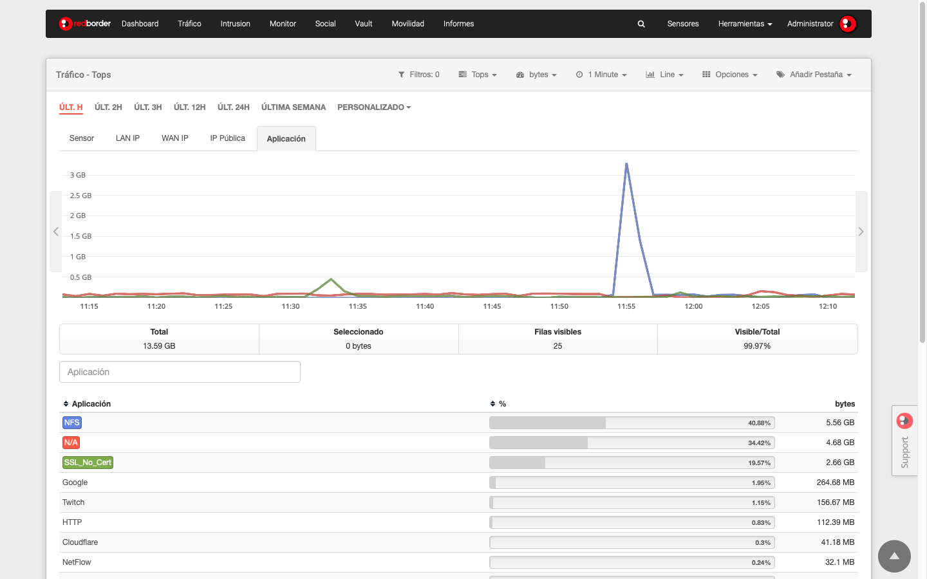Select the HTTP application row
The image size is (927, 579).
tap(458, 522)
